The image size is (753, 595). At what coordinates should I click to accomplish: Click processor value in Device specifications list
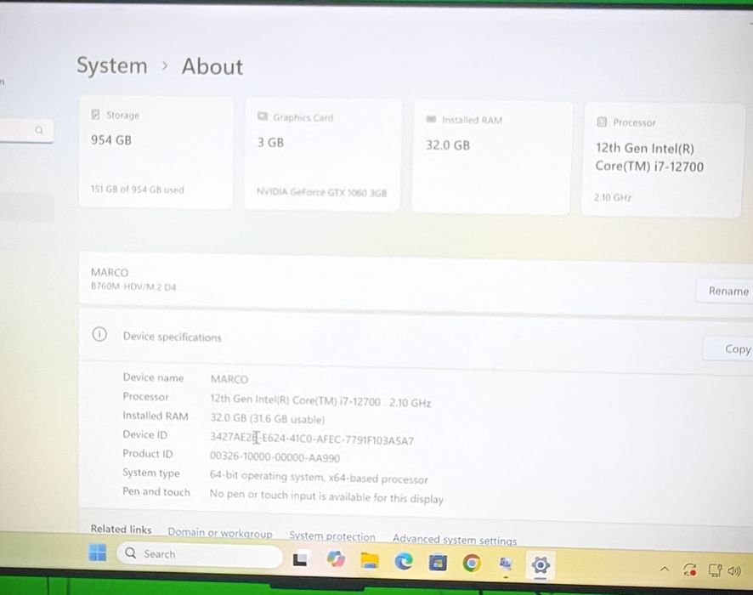(320, 400)
